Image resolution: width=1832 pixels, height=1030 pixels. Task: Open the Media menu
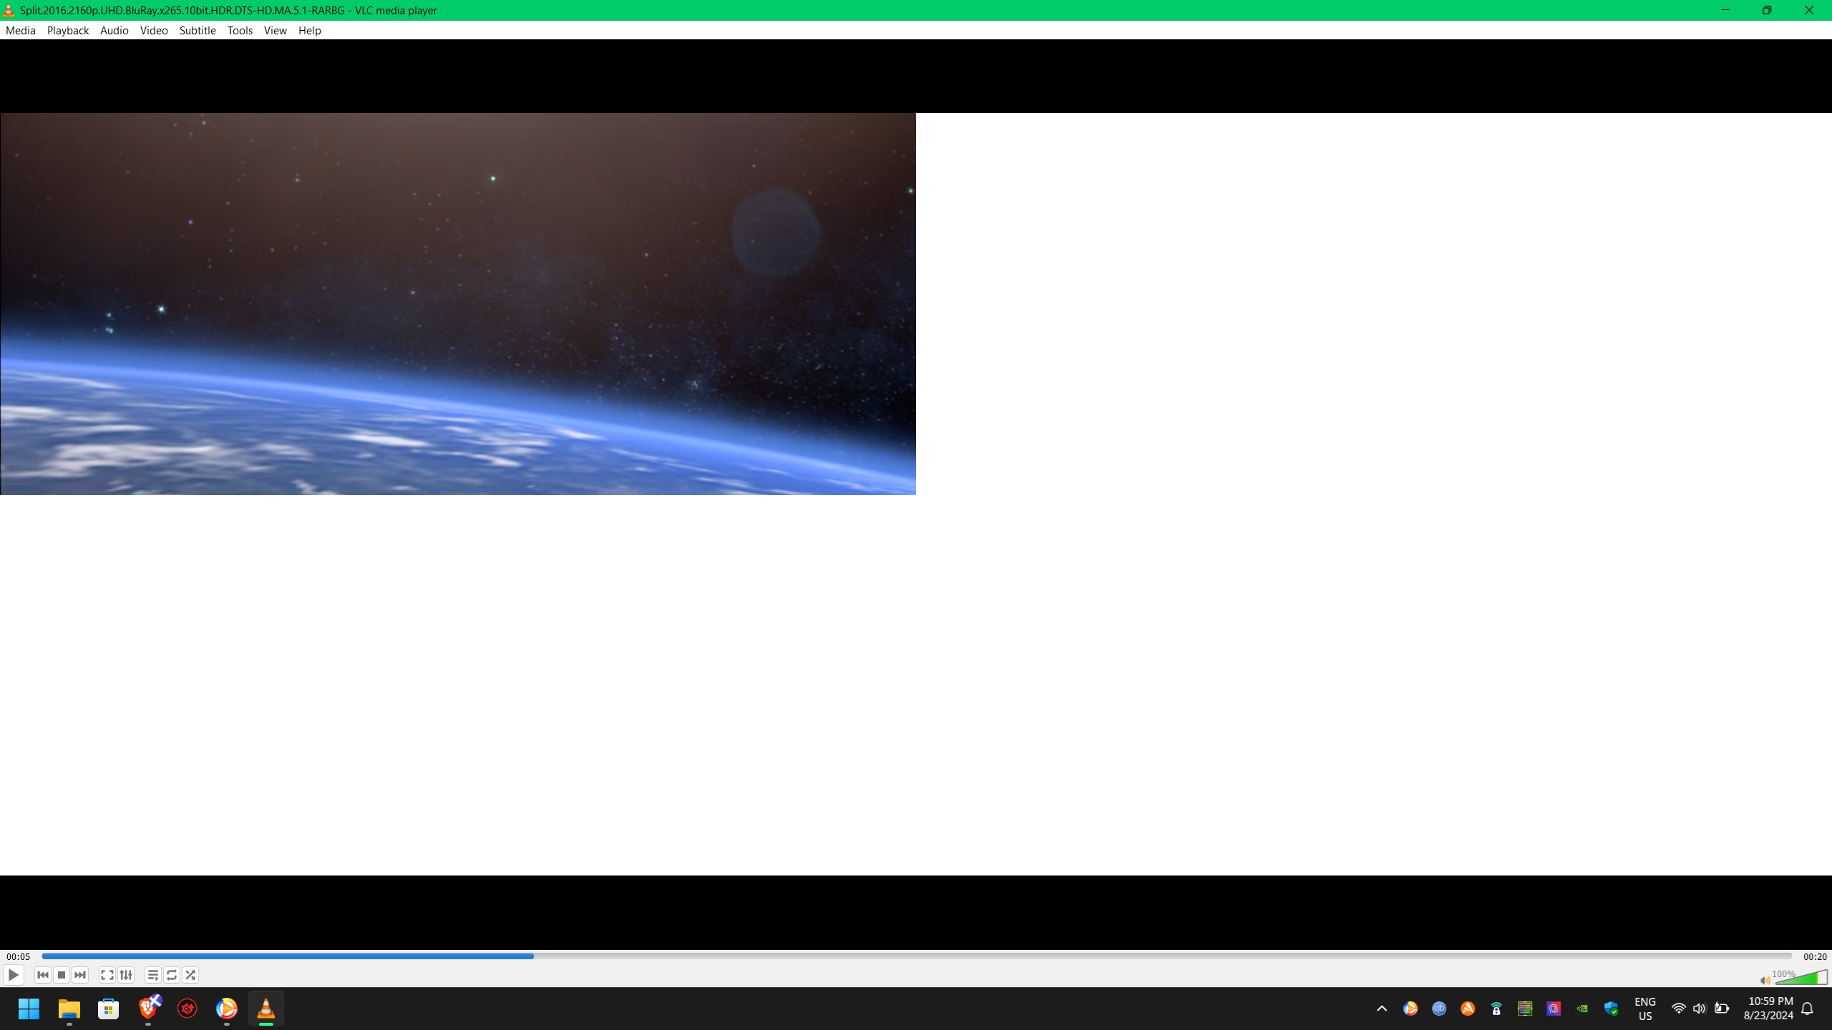point(20,30)
